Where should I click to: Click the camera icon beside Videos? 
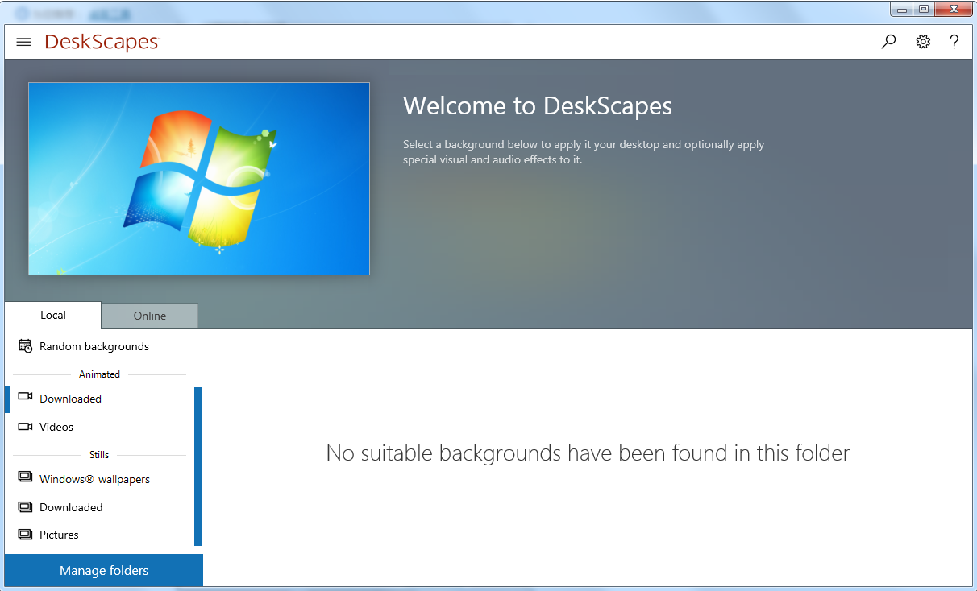coord(25,427)
